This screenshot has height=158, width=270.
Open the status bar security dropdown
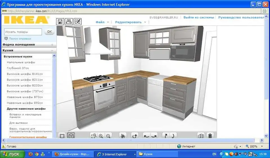coord(240,146)
